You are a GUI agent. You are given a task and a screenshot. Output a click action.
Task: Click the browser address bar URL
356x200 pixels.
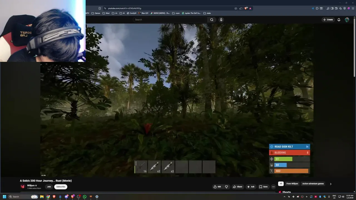pyautogui.click(x=125, y=8)
